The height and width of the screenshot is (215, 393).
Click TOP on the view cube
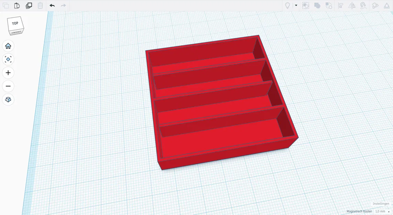click(15, 23)
